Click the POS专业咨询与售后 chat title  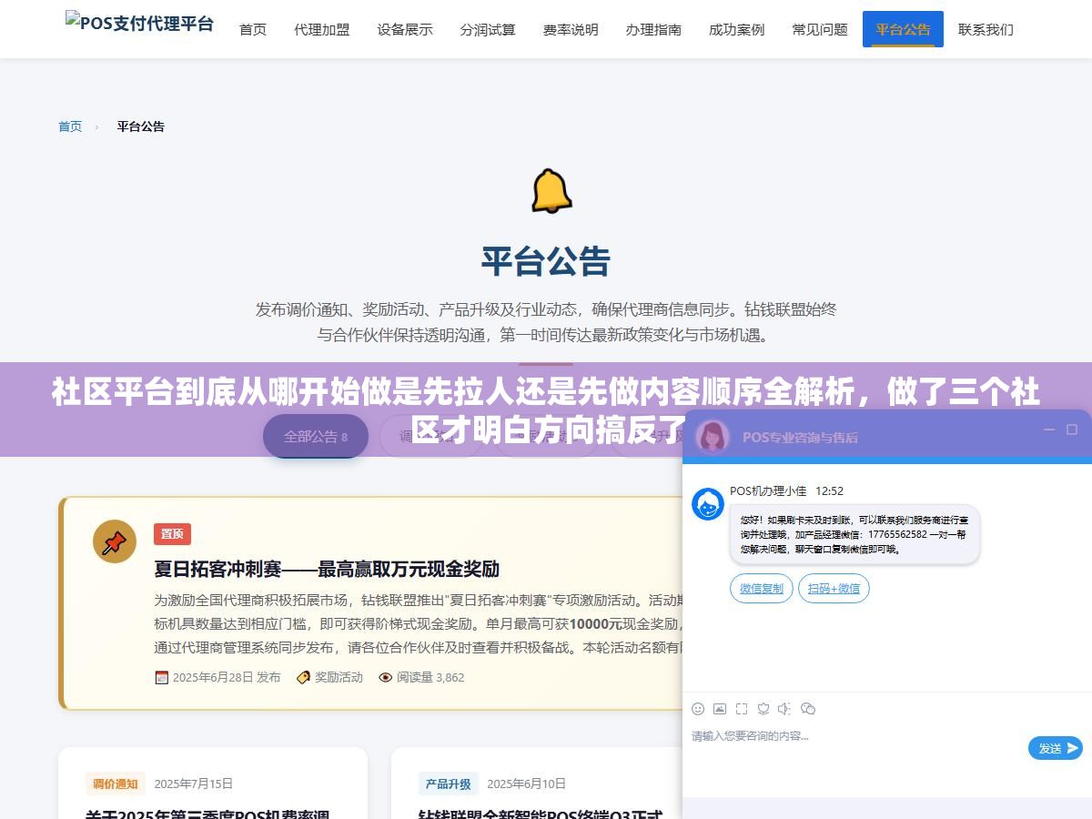(x=800, y=437)
